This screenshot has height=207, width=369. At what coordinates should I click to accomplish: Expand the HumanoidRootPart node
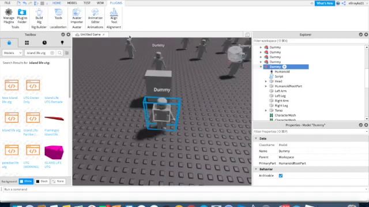(x=266, y=86)
